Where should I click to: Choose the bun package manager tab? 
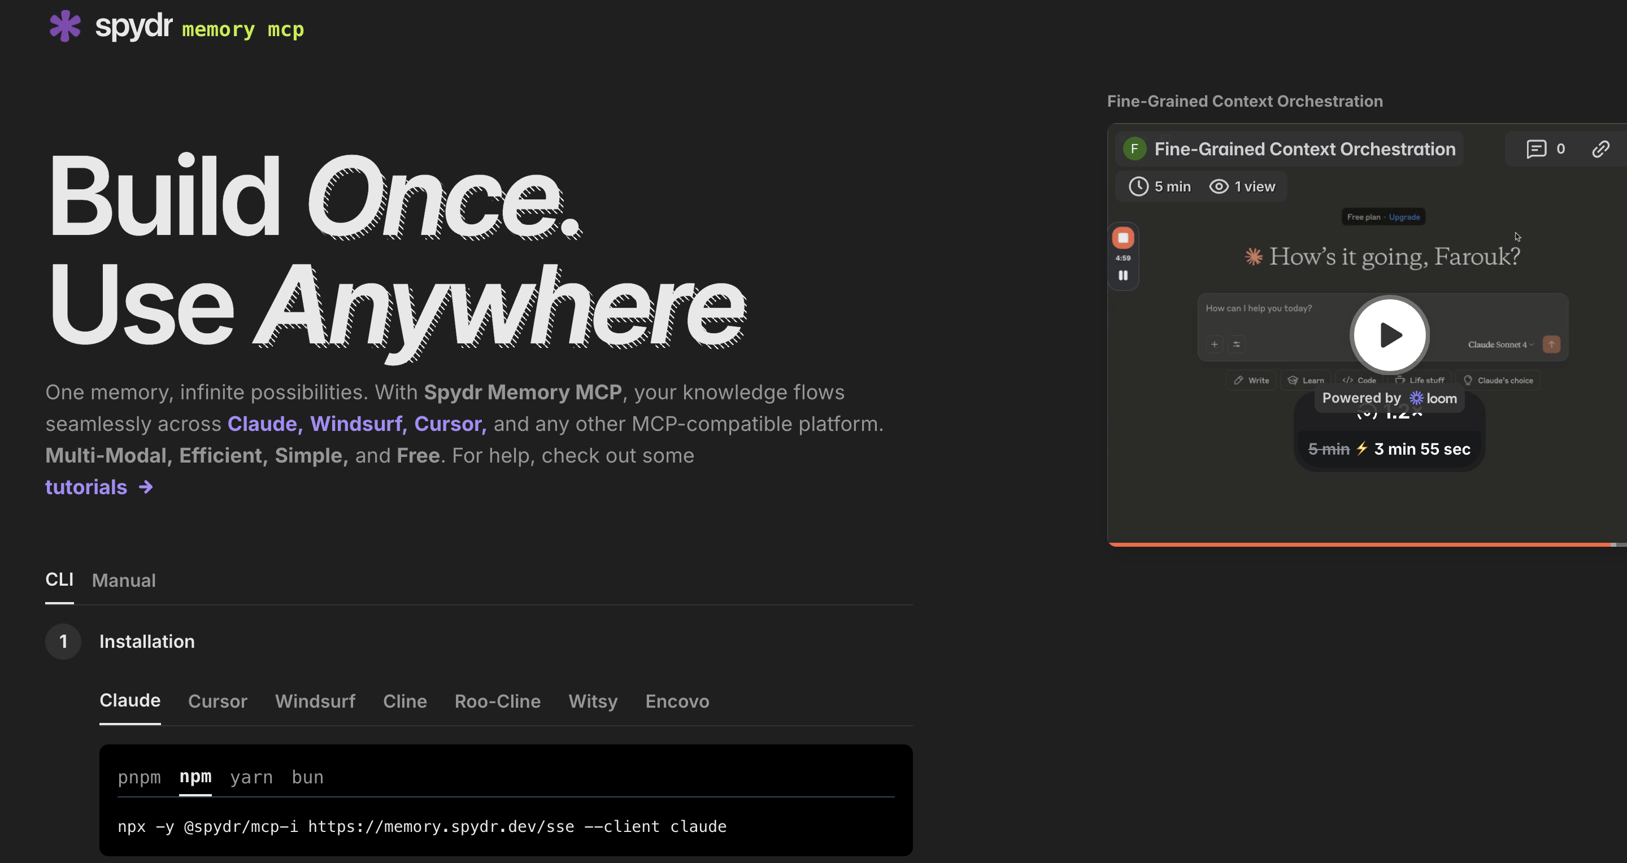[x=307, y=777]
